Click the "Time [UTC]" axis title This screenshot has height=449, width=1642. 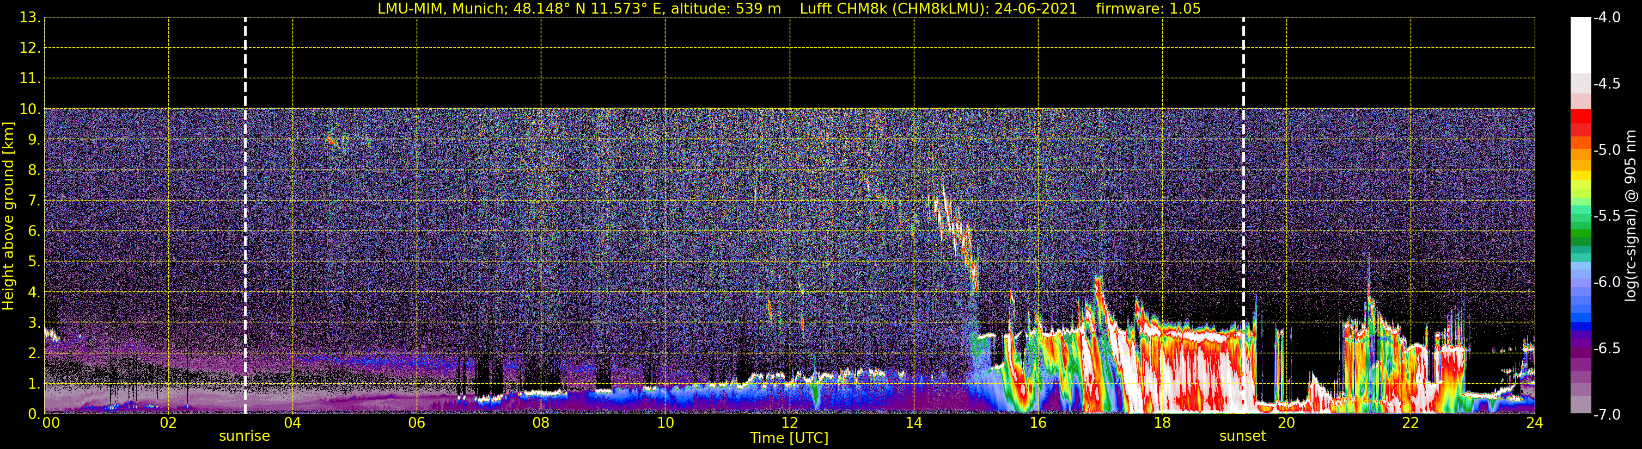tap(789, 438)
